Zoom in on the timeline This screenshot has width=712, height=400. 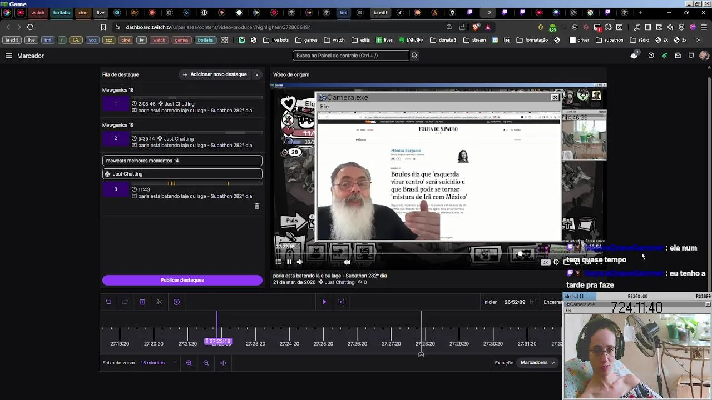(189, 363)
